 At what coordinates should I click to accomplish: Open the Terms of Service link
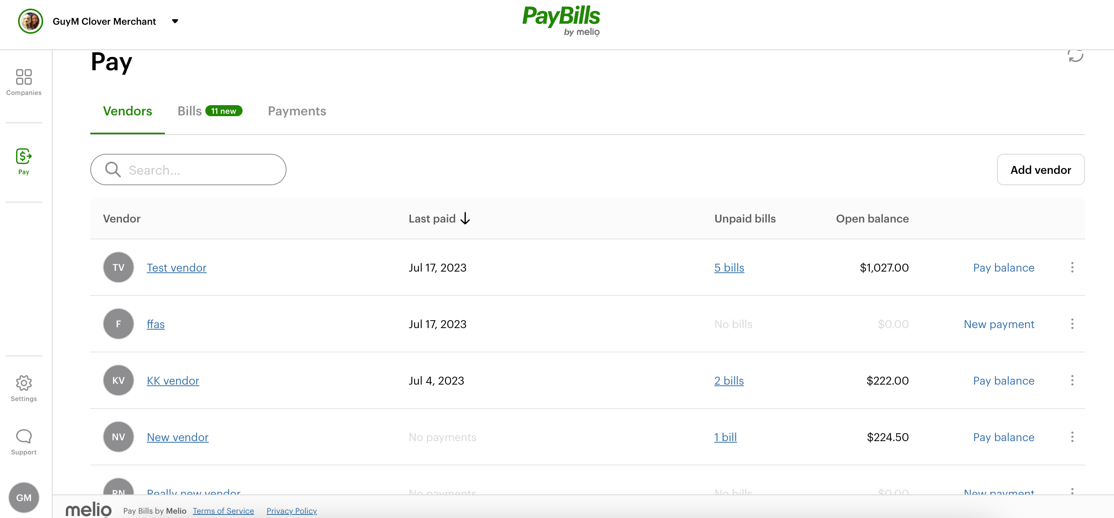pyautogui.click(x=223, y=511)
